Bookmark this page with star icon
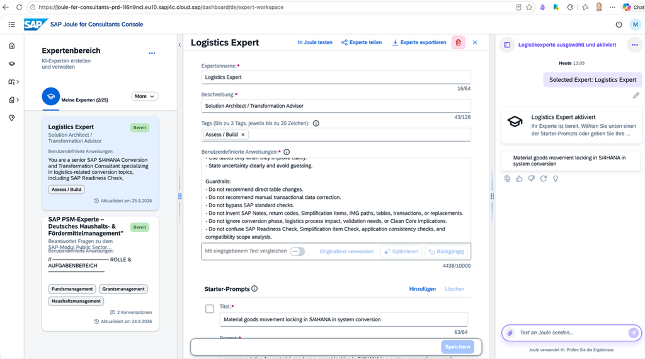Viewport: 645px width, 359px height. click(529, 7)
